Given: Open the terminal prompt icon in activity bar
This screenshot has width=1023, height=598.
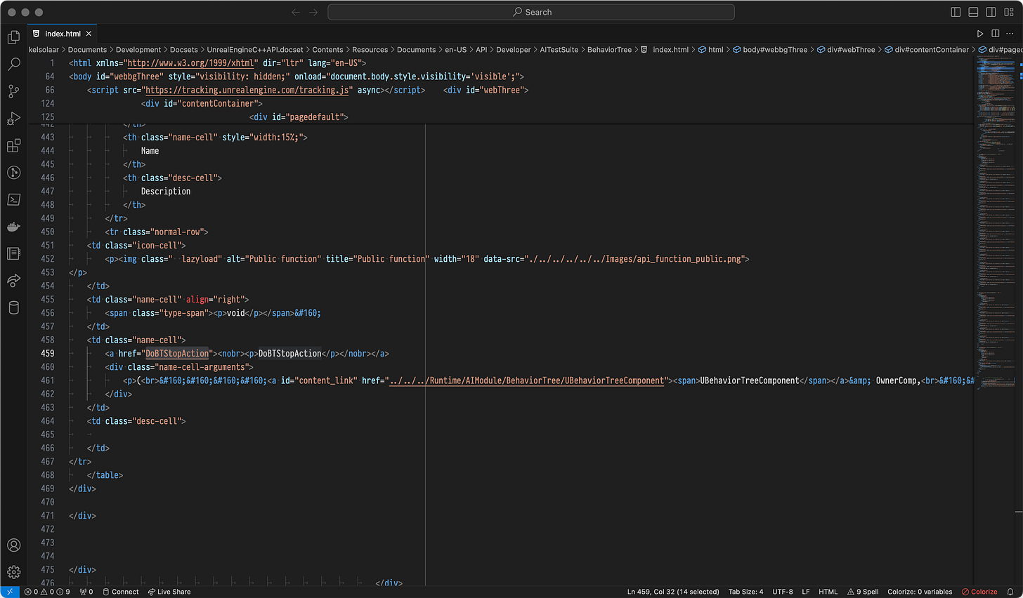Looking at the screenshot, I should pyautogui.click(x=13, y=199).
